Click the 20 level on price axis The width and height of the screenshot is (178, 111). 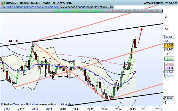pyautogui.click(x=167, y=17)
